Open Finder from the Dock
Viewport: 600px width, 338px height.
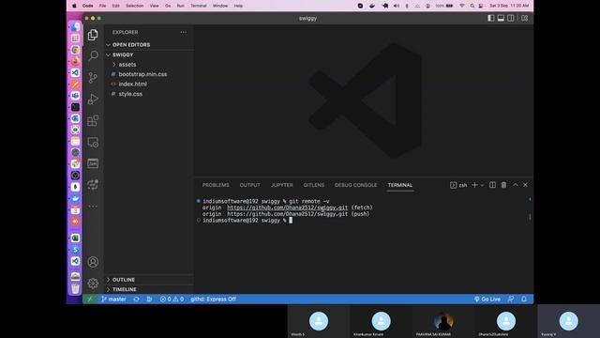point(75,27)
